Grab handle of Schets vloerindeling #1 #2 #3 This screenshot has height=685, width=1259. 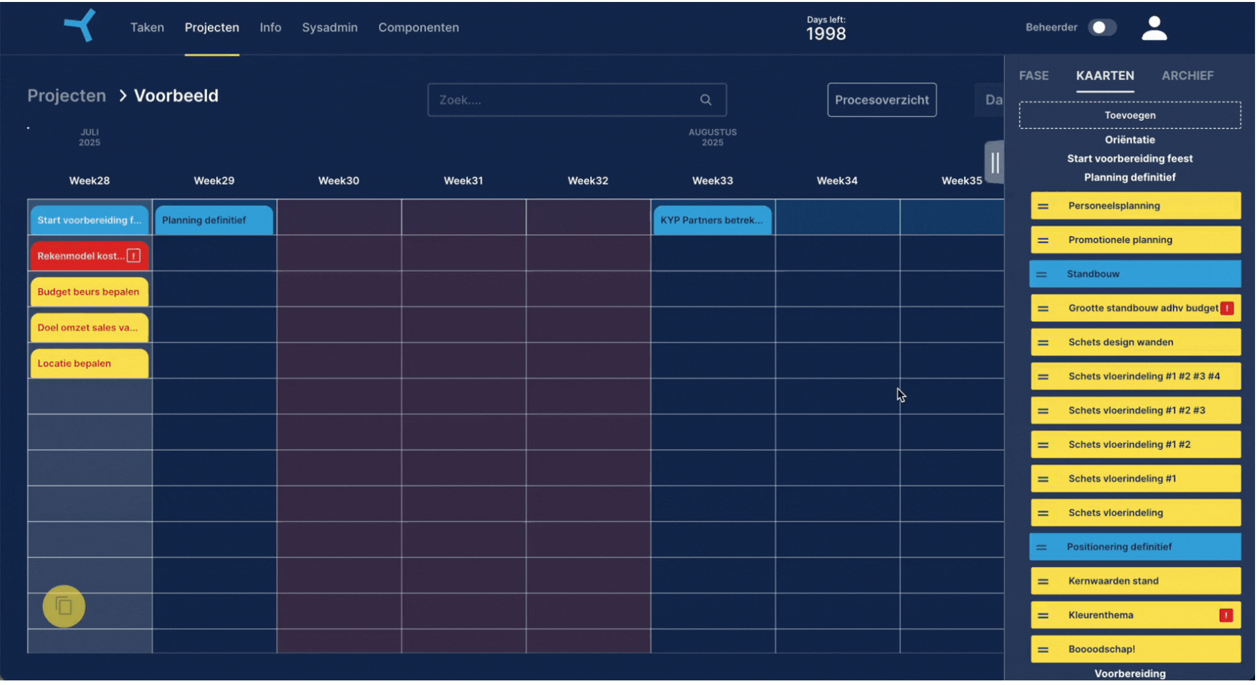(x=1043, y=410)
